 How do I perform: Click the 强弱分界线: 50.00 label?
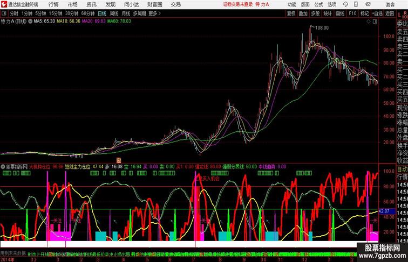240,167
